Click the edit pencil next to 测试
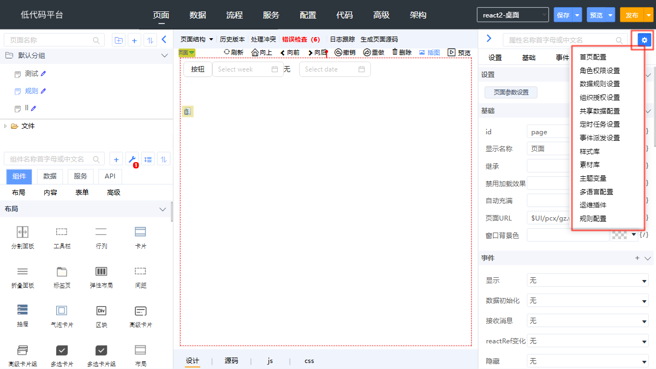The width and height of the screenshot is (656, 369). [x=44, y=74]
